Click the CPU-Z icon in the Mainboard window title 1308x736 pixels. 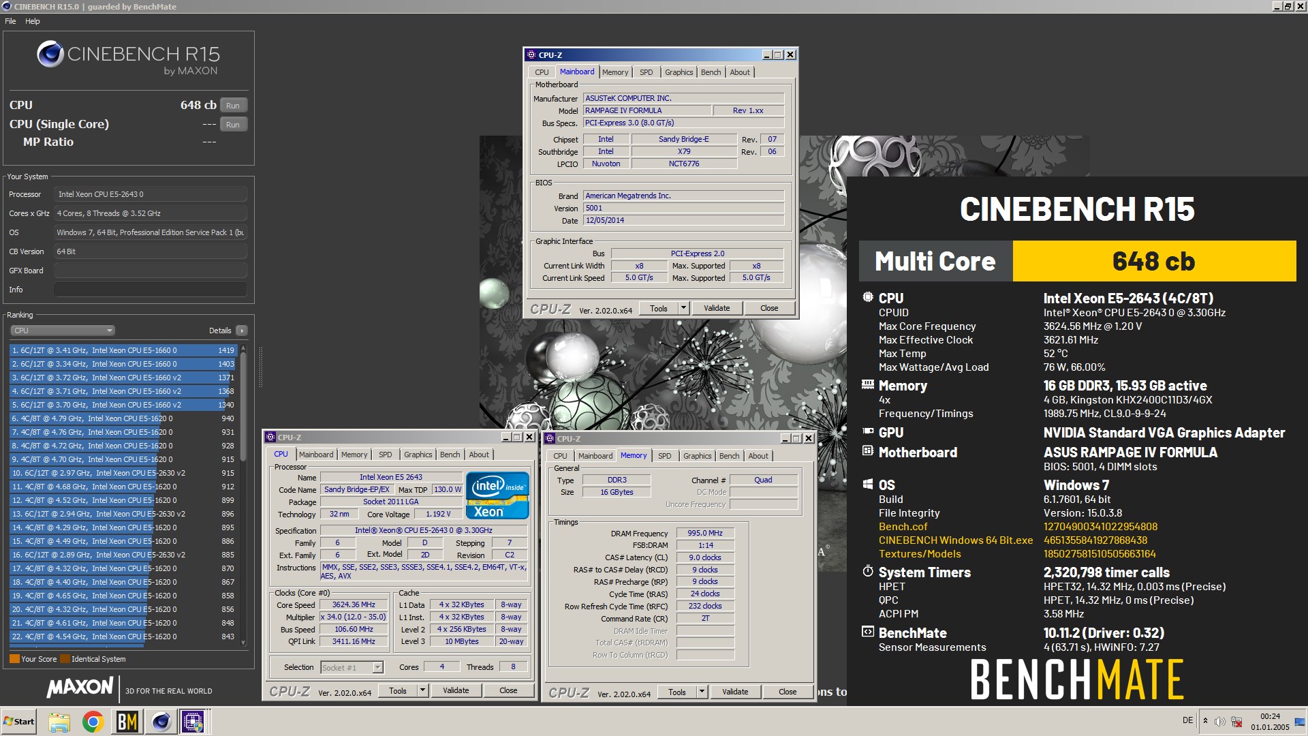(x=531, y=55)
